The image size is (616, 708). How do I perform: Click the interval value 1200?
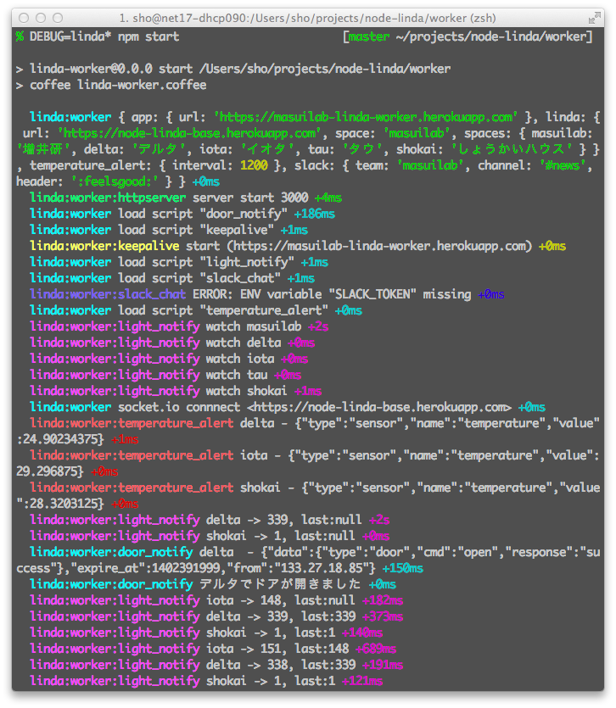pos(254,165)
